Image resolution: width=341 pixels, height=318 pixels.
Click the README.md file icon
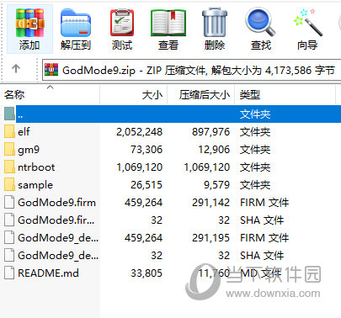tap(9, 273)
